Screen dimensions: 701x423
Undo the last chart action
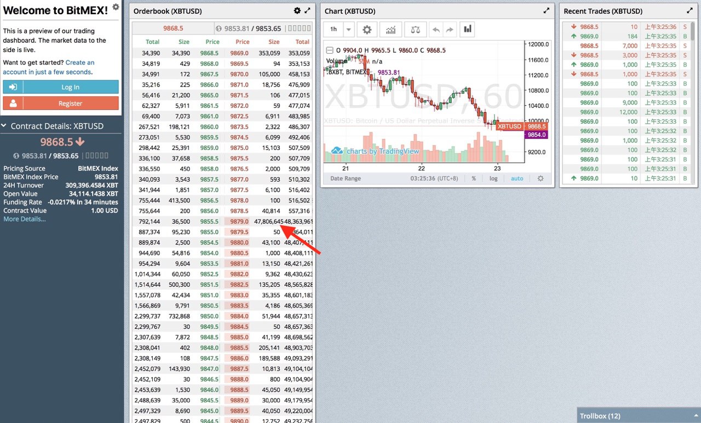tap(436, 30)
